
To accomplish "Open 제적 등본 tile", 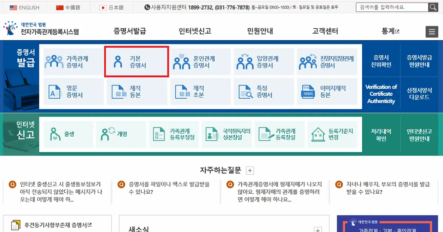I will point(137,91).
